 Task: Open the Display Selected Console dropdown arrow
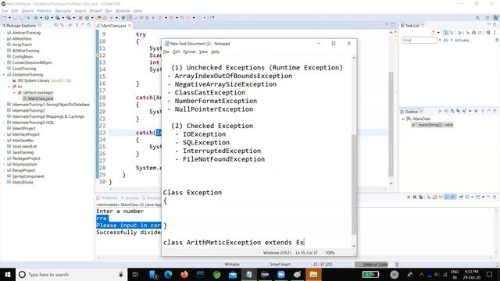click(472, 197)
